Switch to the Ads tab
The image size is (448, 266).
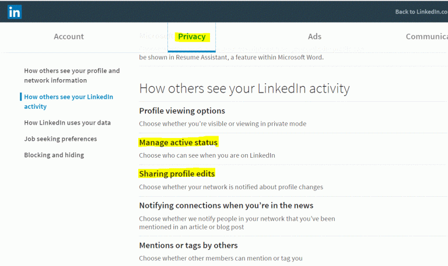pos(314,37)
